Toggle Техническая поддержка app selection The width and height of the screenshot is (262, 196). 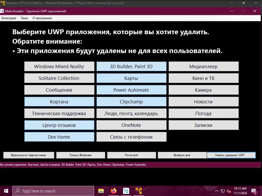[59, 113]
